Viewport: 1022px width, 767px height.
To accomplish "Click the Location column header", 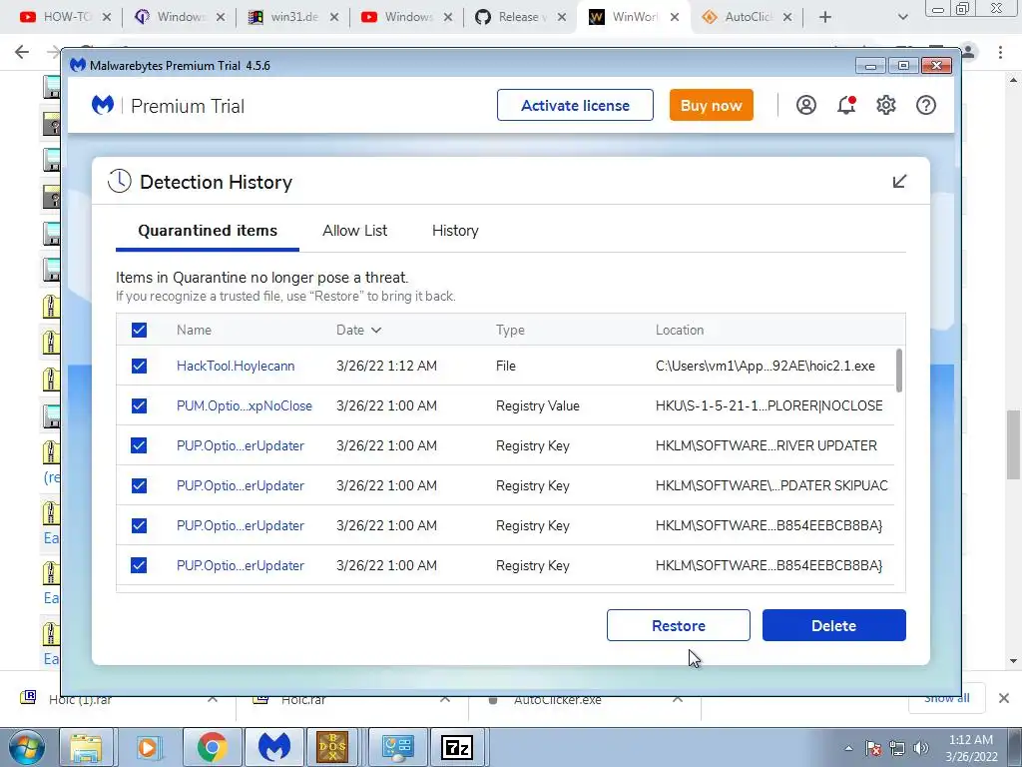I will click(679, 330).
